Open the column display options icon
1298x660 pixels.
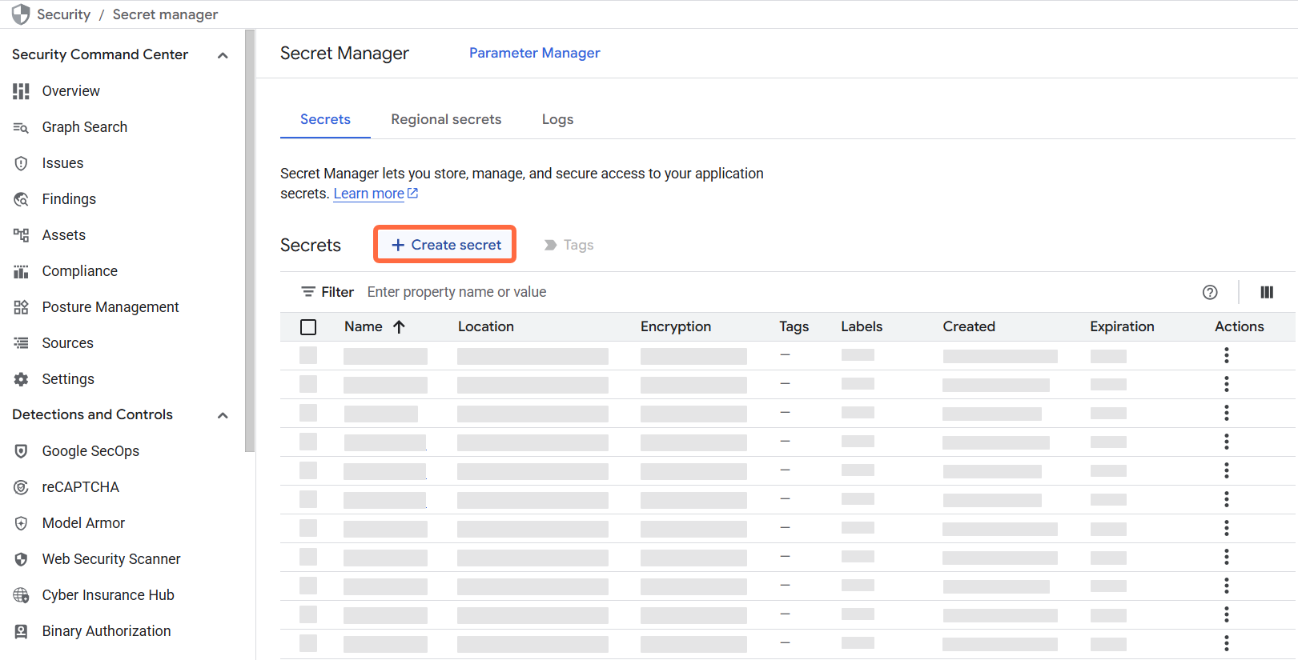(x=1267, y=292)
